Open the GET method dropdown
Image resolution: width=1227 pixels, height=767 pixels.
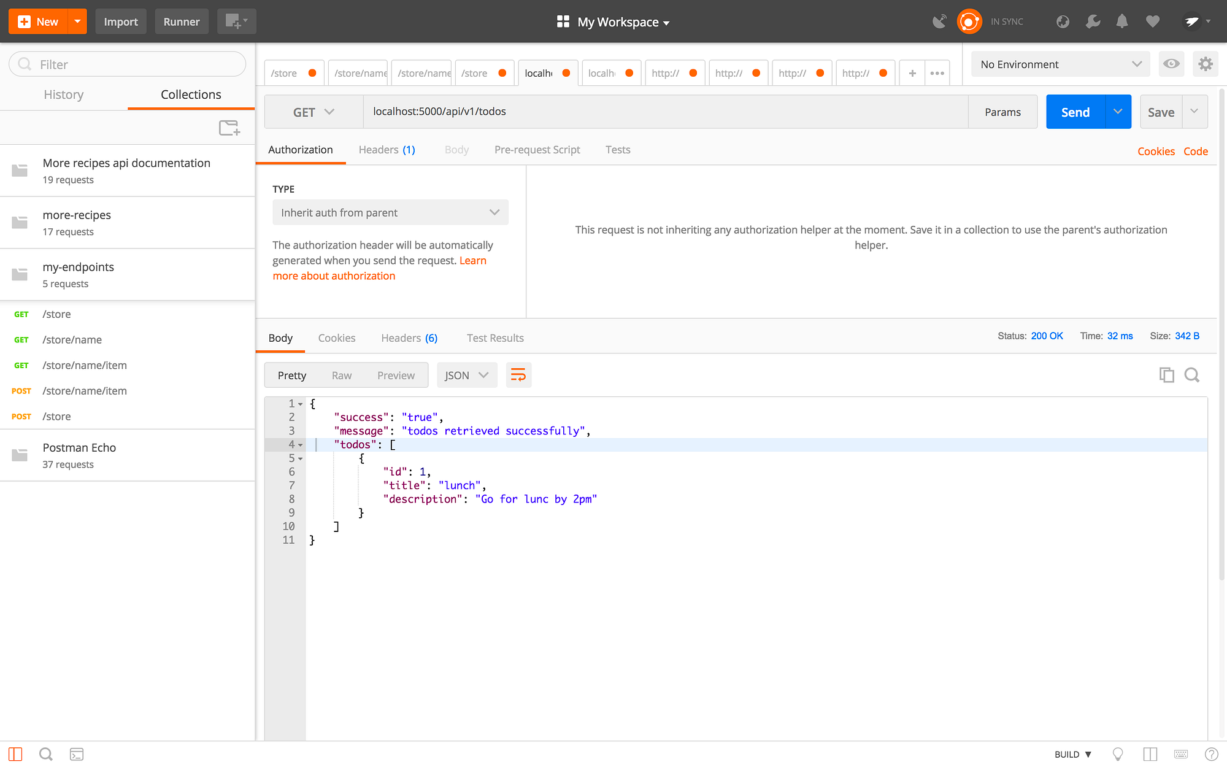tap(313, 112)
